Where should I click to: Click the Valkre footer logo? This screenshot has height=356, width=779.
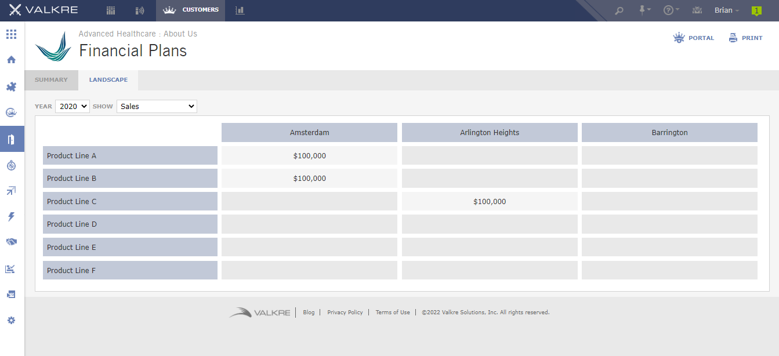[259, 313]
